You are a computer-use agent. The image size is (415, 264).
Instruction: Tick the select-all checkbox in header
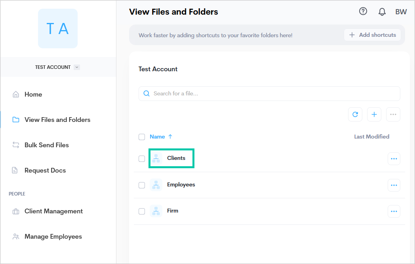point(142,137)
